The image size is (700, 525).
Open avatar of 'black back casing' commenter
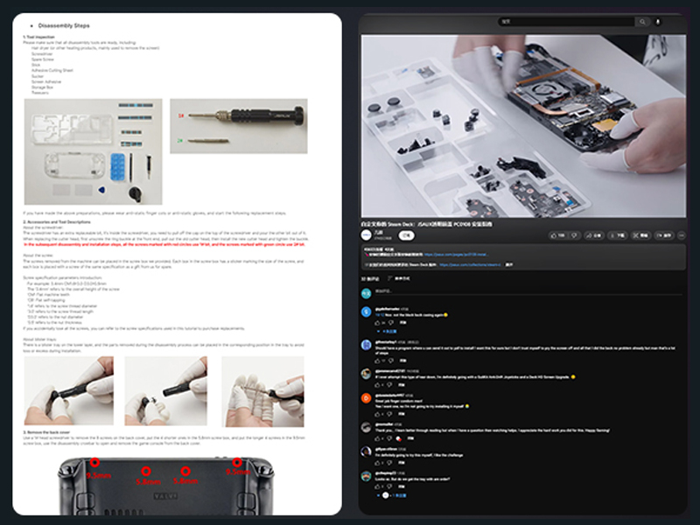point(366,311)
